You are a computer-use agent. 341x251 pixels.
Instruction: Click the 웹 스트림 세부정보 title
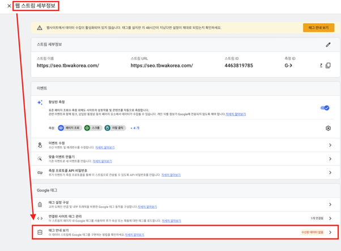point(35,6)
